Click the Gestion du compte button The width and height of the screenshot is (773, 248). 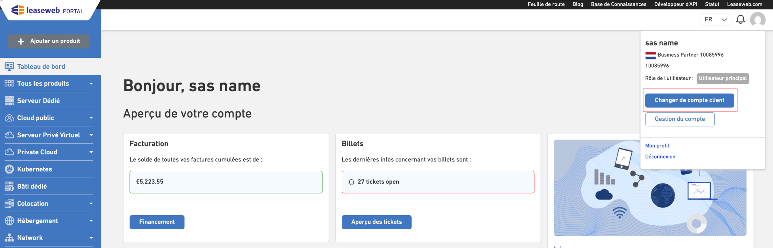click(x=680, y=119)
